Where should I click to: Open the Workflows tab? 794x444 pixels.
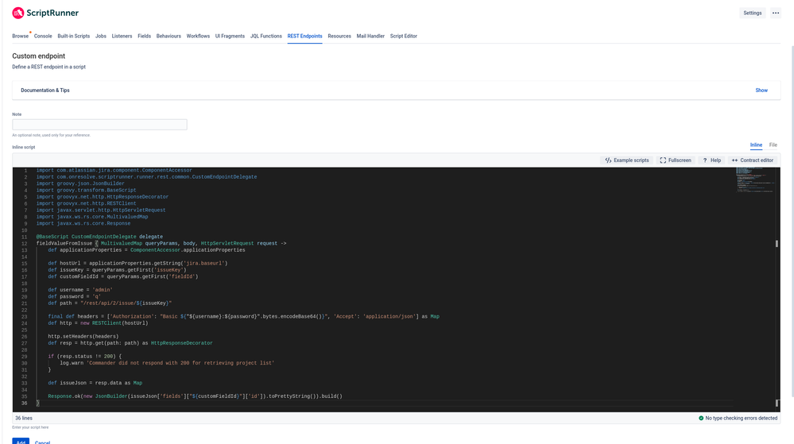click(x=198, y=36)
